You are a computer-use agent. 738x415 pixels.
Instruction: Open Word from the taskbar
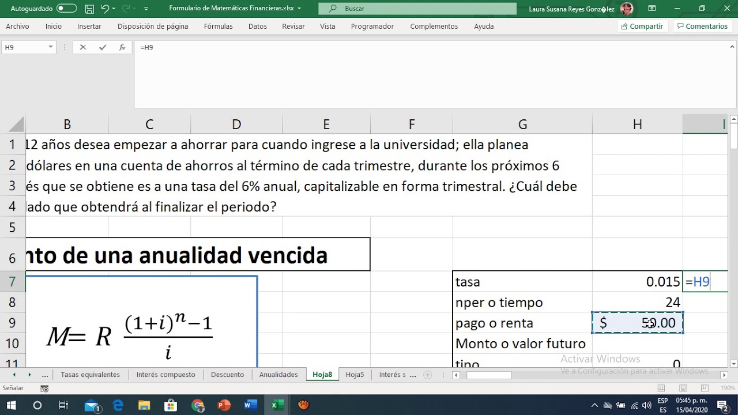pos(250,405)
